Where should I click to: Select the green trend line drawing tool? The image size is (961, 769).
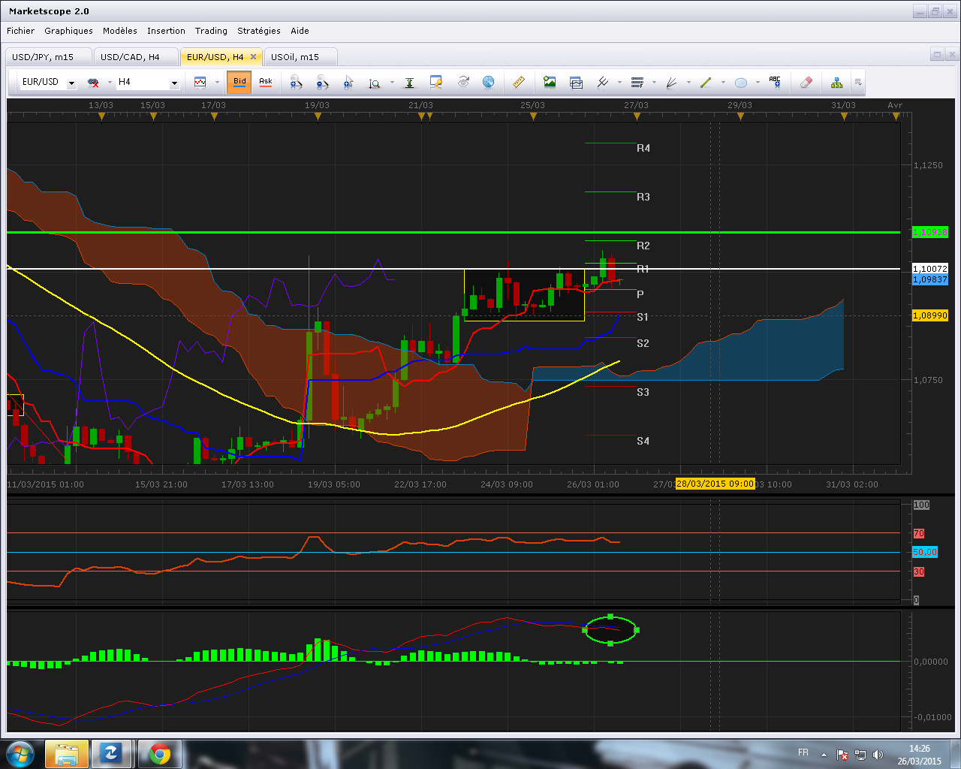point(706,83)
